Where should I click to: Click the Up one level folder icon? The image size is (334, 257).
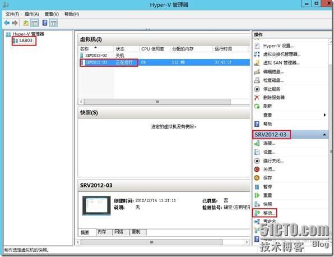26,23
